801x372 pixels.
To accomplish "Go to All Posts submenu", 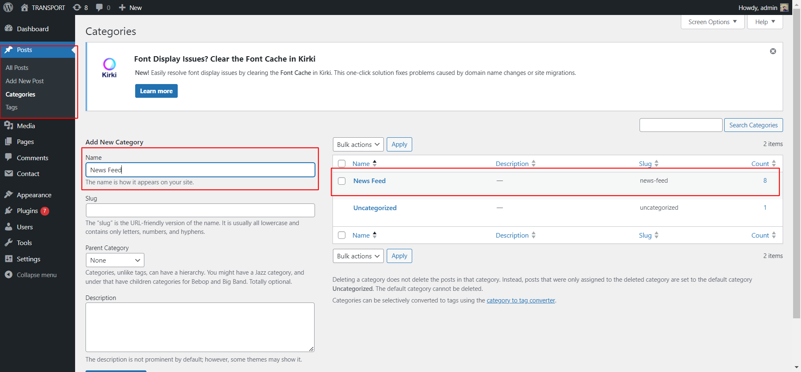I will pos(17,68).
